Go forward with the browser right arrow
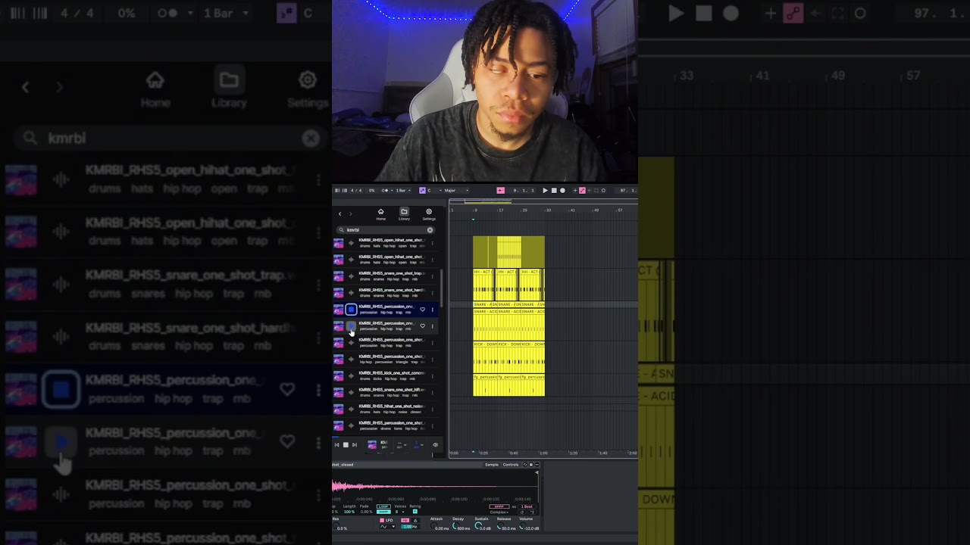The width and height of the screenshot is (970, 545). (x=351, y=213)
